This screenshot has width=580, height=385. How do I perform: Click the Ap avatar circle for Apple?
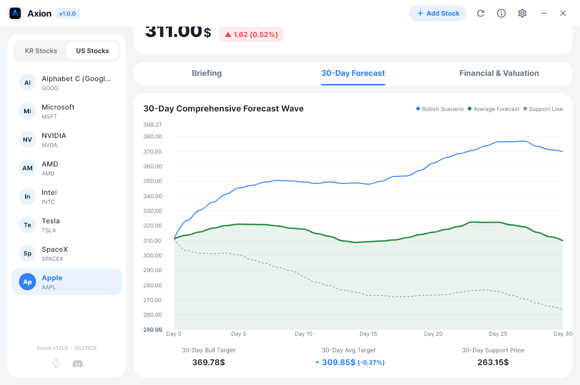click(x=27, y=282)
